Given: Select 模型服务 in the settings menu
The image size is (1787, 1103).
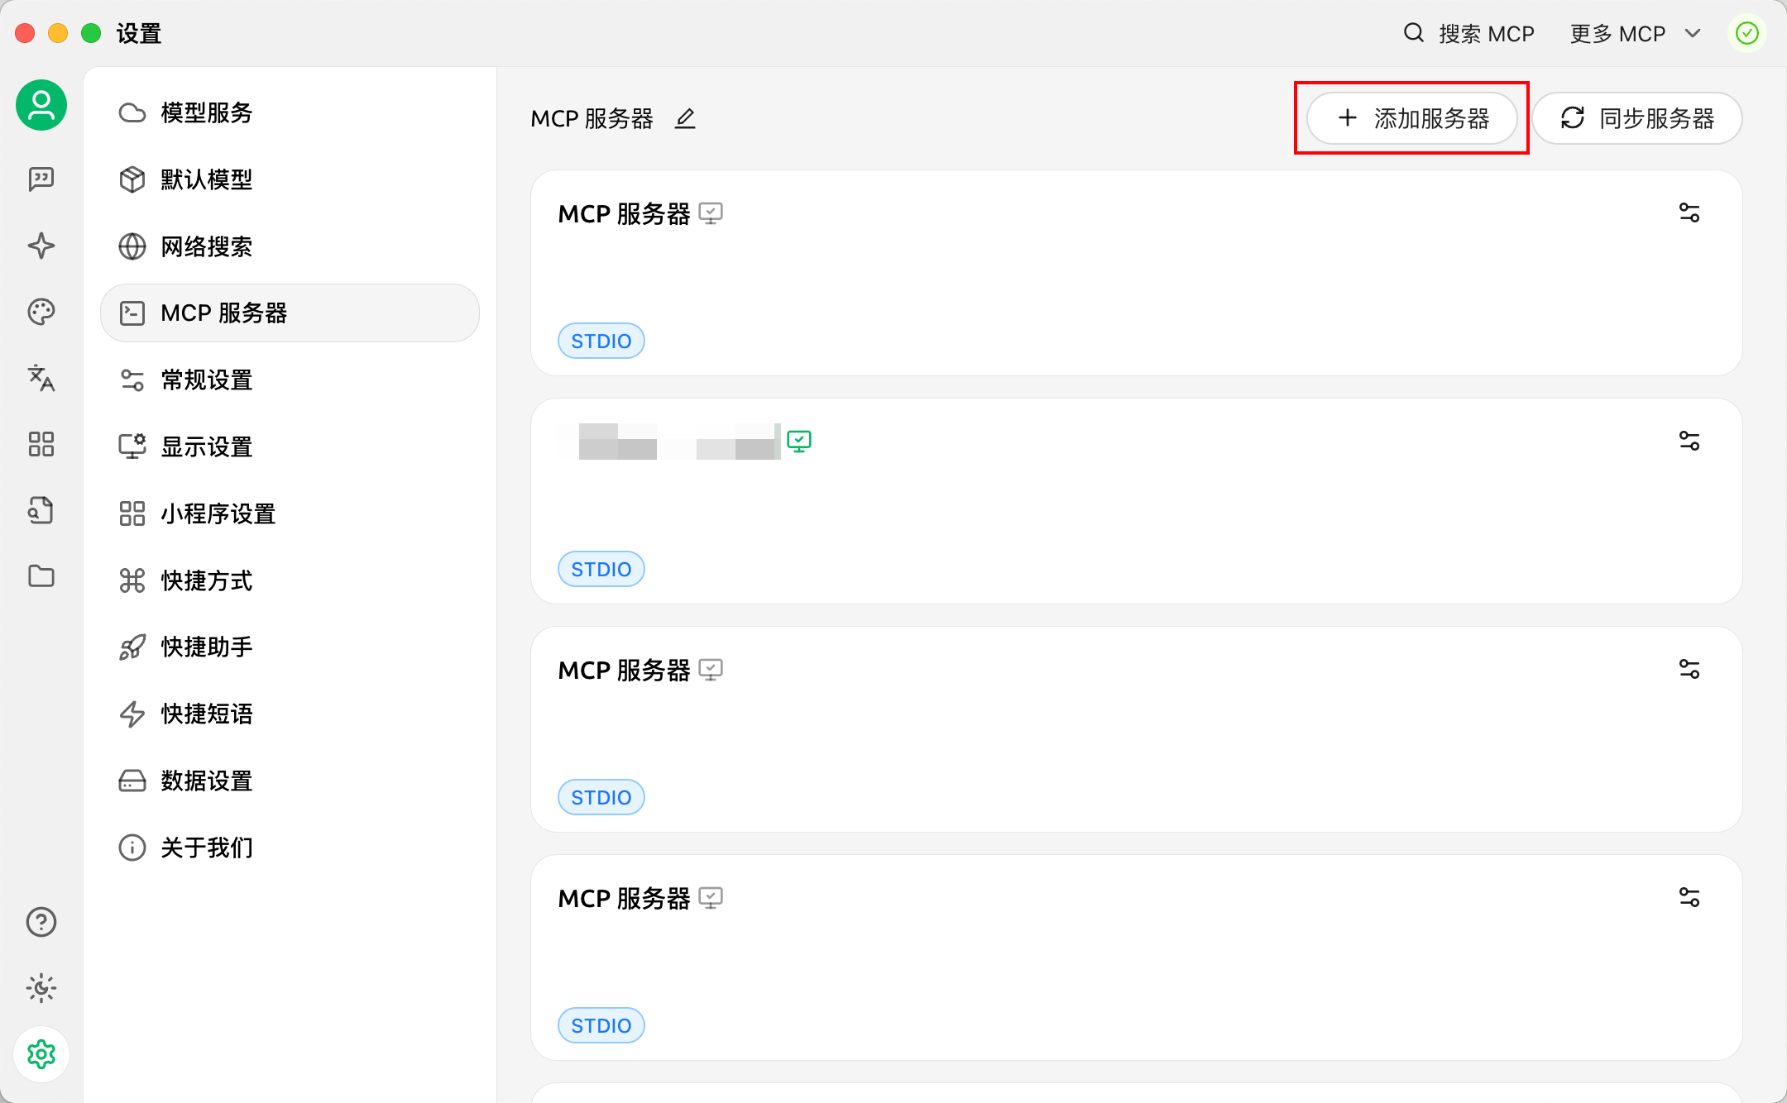Looking at the screenshot, I should click(x=206, y=112).
